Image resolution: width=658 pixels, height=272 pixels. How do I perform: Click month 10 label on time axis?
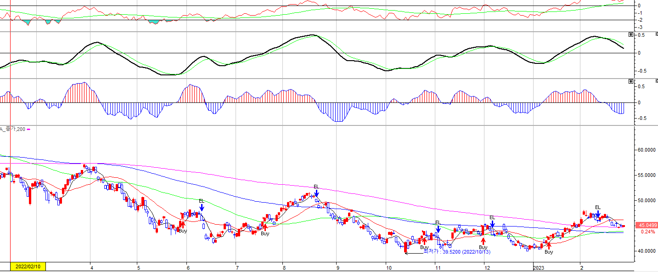388,267
